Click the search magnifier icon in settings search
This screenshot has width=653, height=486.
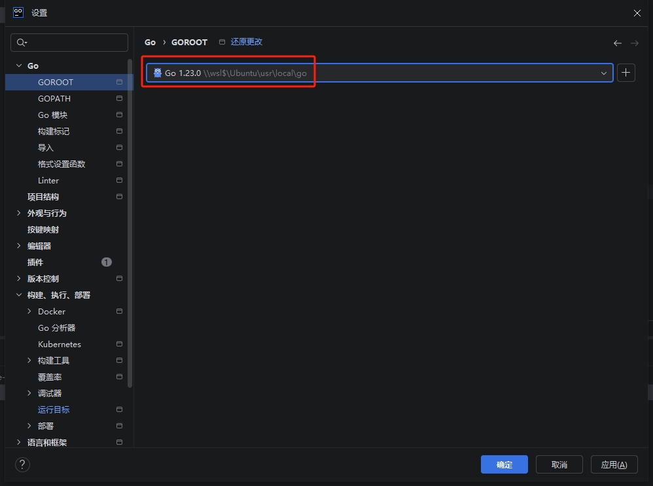point(21,43)
